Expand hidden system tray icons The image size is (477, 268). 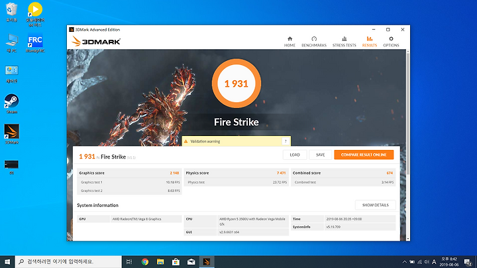click(404, 261)
